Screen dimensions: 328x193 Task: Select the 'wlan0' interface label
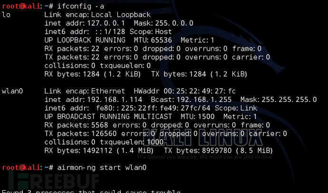pyautogui.click(x=12, y=91)
